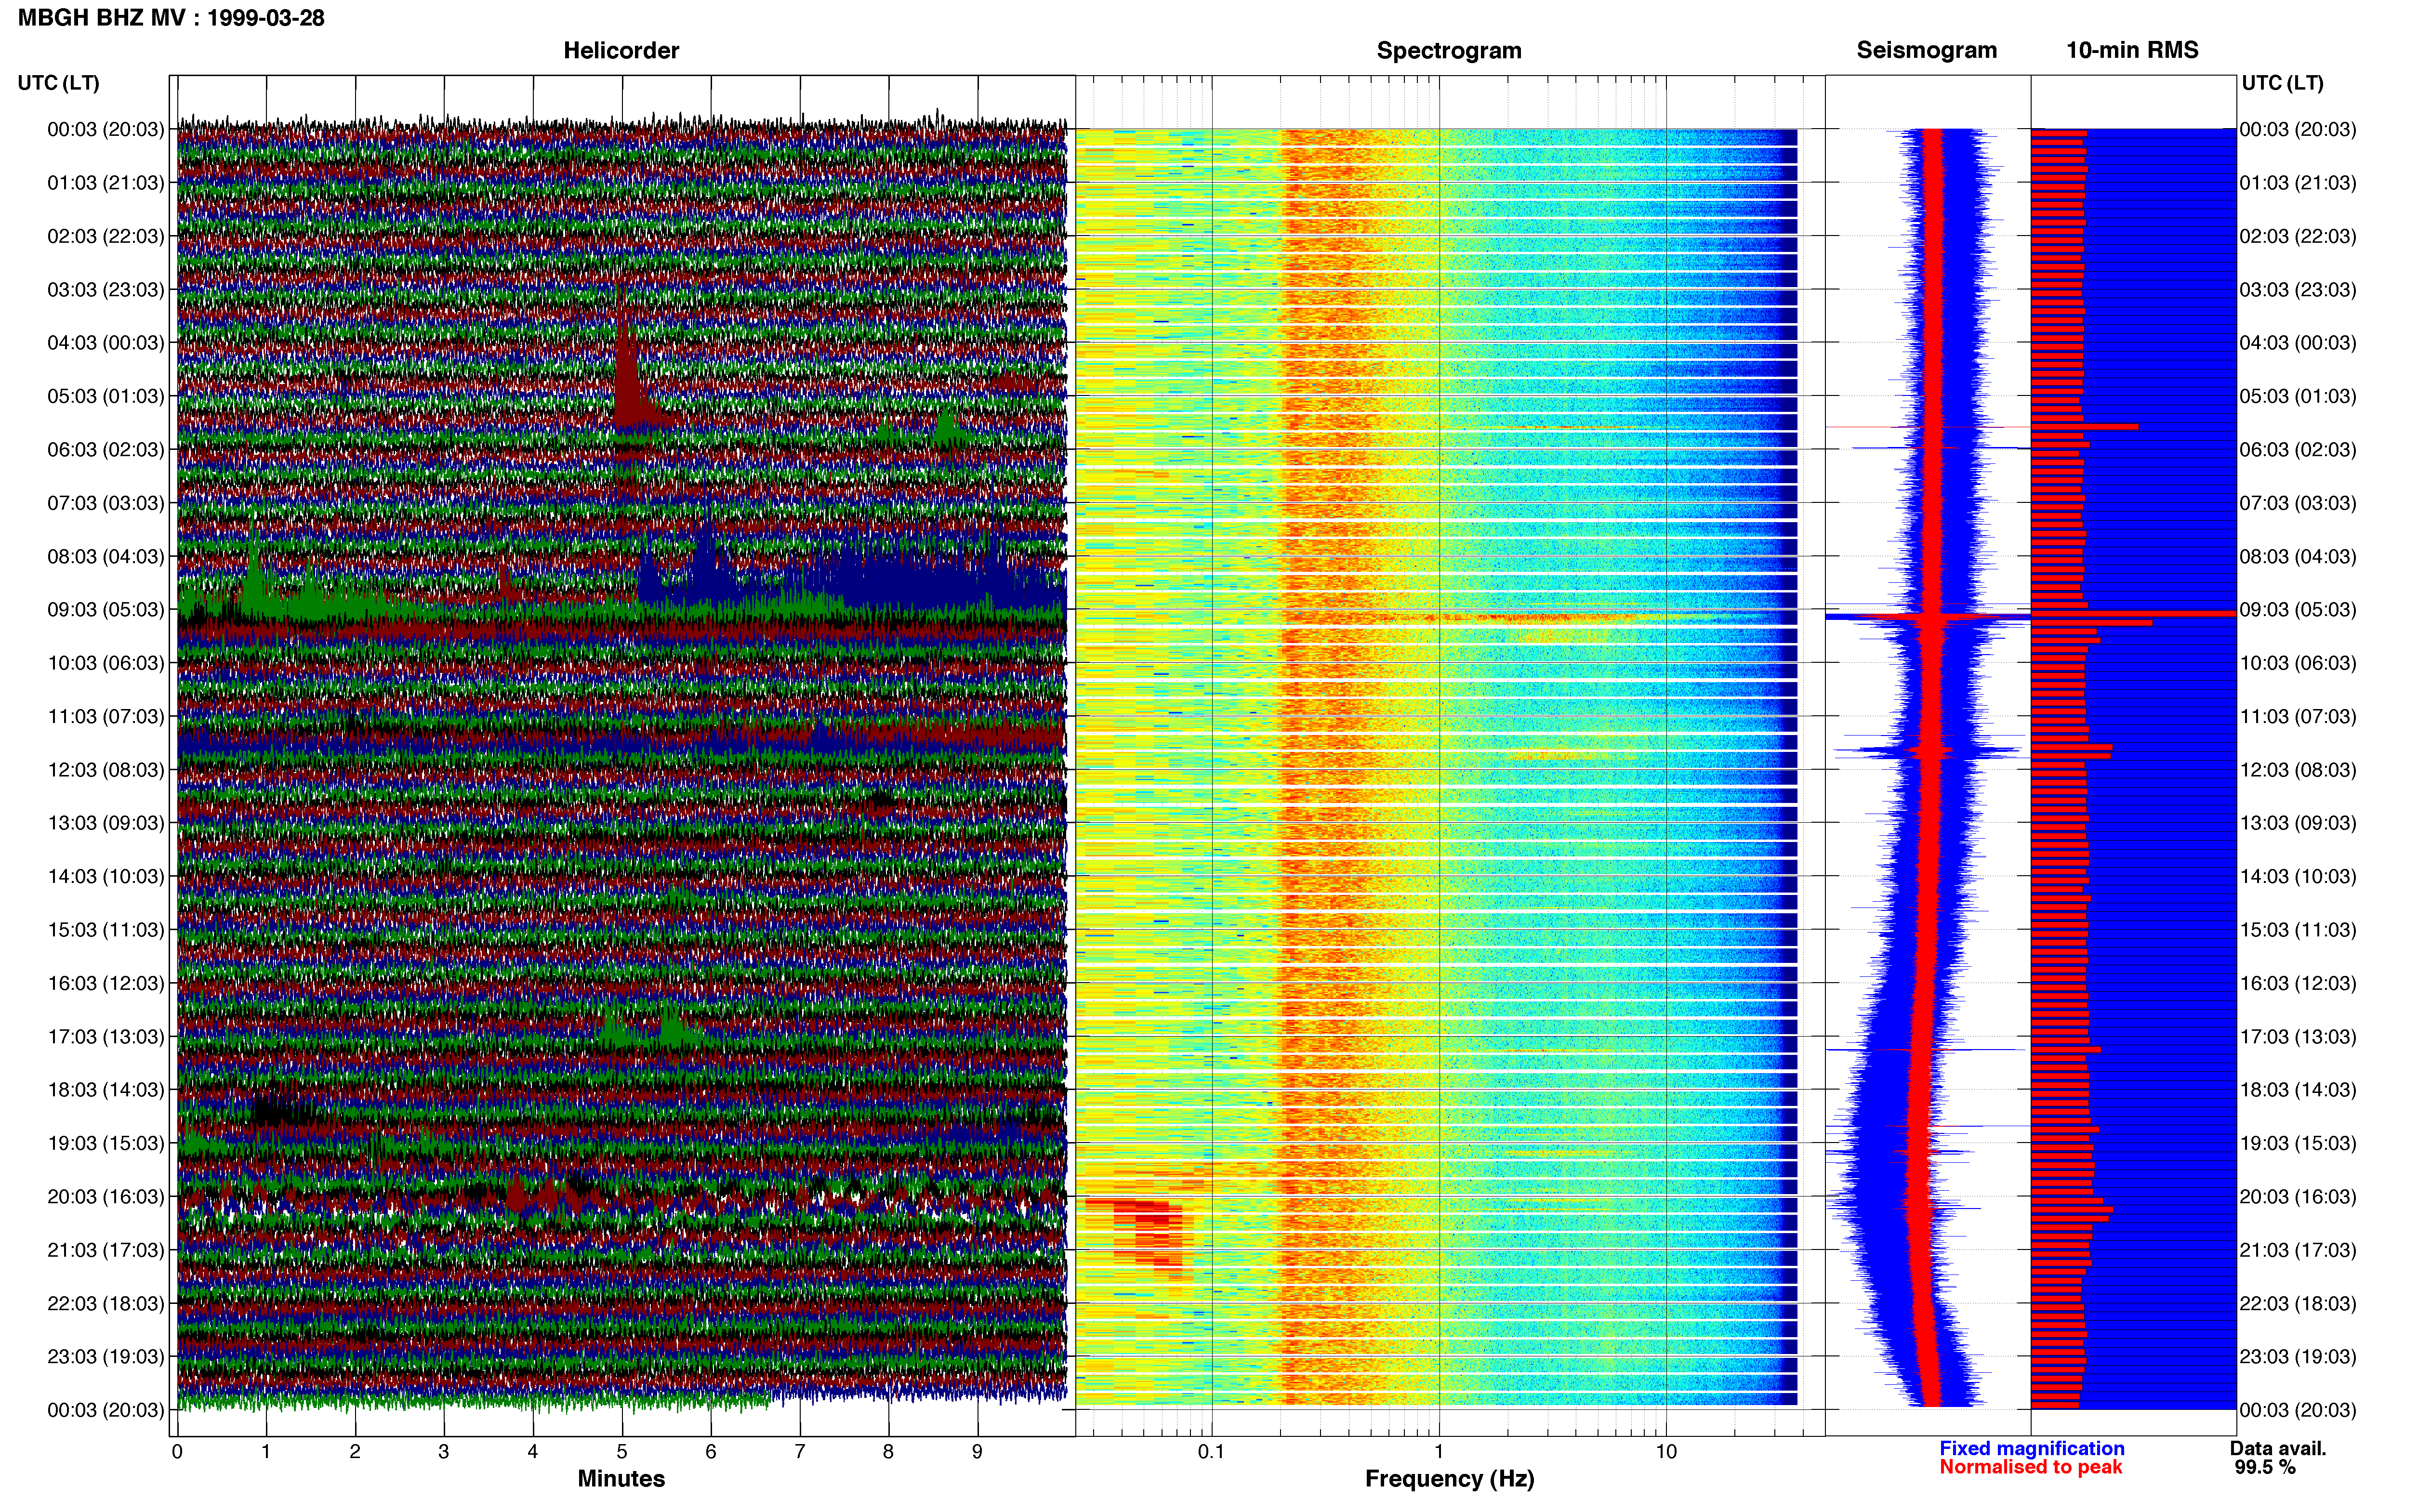Click the right axis time label '22:03 (18:03)'
The image size is (2418, 1512).
point(2298,1304)
